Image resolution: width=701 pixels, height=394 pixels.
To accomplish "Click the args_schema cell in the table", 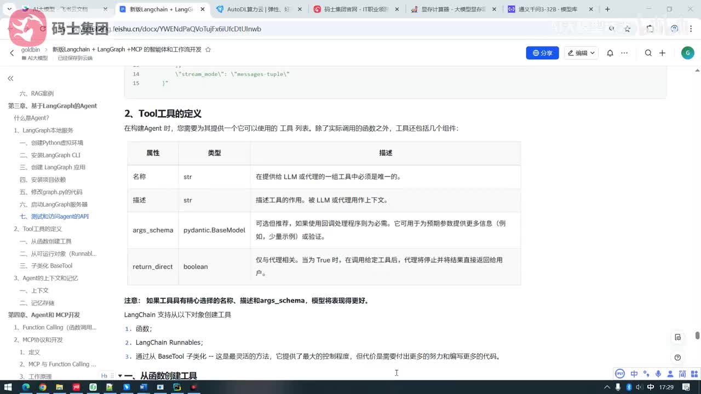I will click(x=153, y=230).
